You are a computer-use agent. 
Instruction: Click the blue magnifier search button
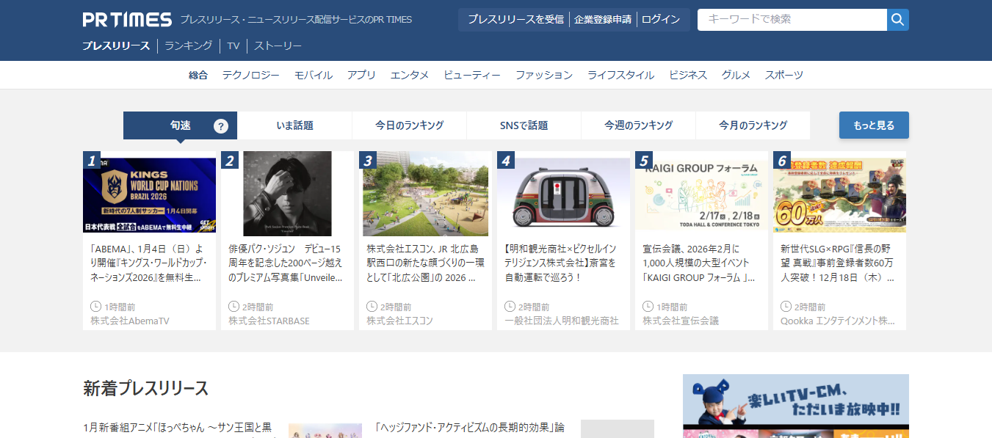click(898, 20)
